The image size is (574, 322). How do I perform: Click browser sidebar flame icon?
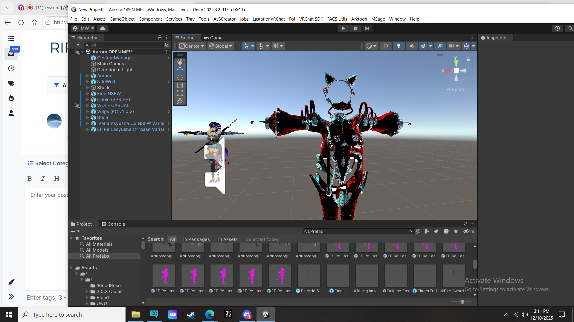click(11, 98)
